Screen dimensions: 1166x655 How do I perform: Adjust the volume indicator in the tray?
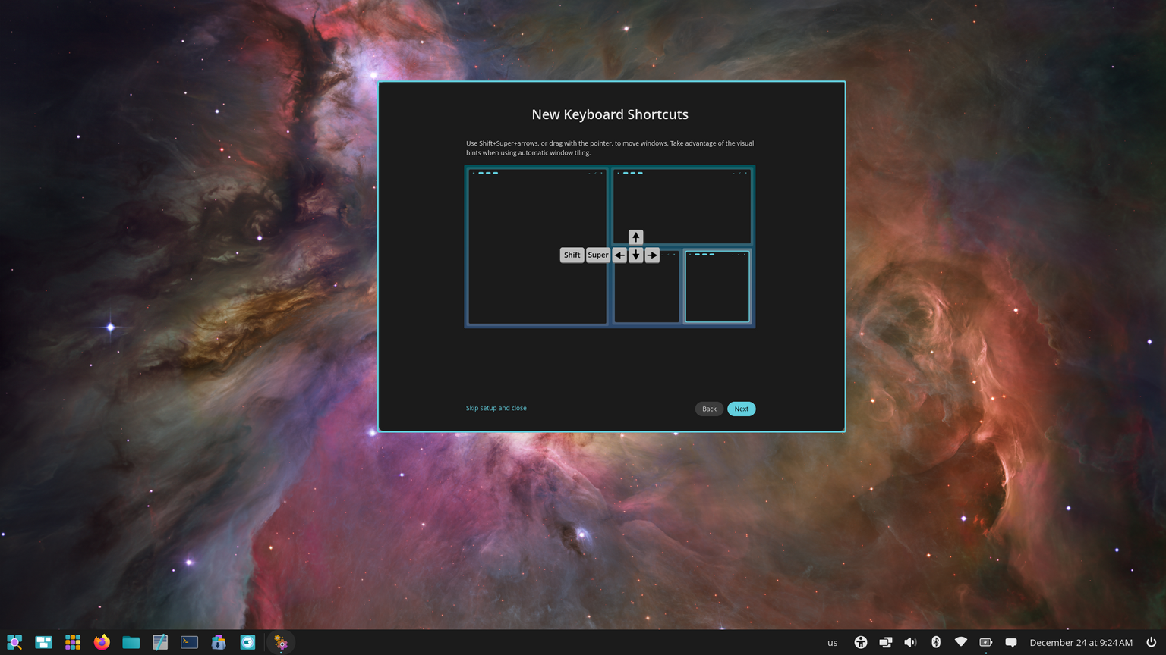click(x=910, y=642)
